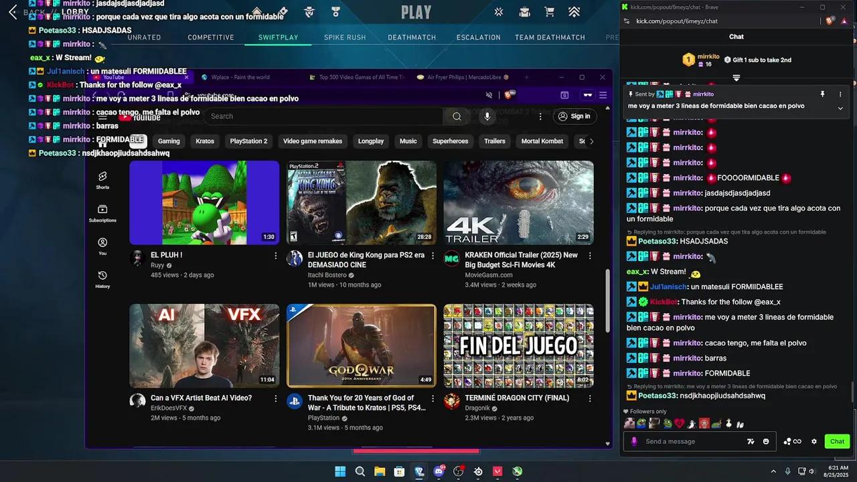This screenshot has width=857, height=482.
Task: Open more options for EL PLUH video
Action: [x=275, y=256]
